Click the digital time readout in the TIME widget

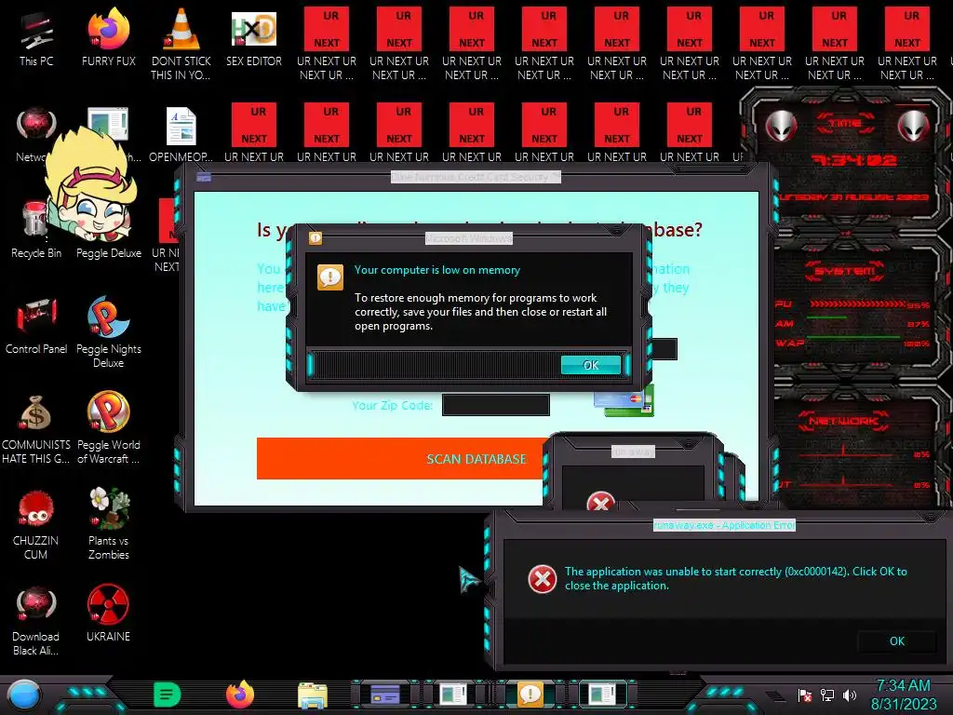pos(854,160)
